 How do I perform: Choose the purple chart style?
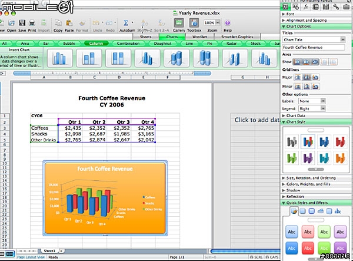pyautogui.click(x=308, y=157)
